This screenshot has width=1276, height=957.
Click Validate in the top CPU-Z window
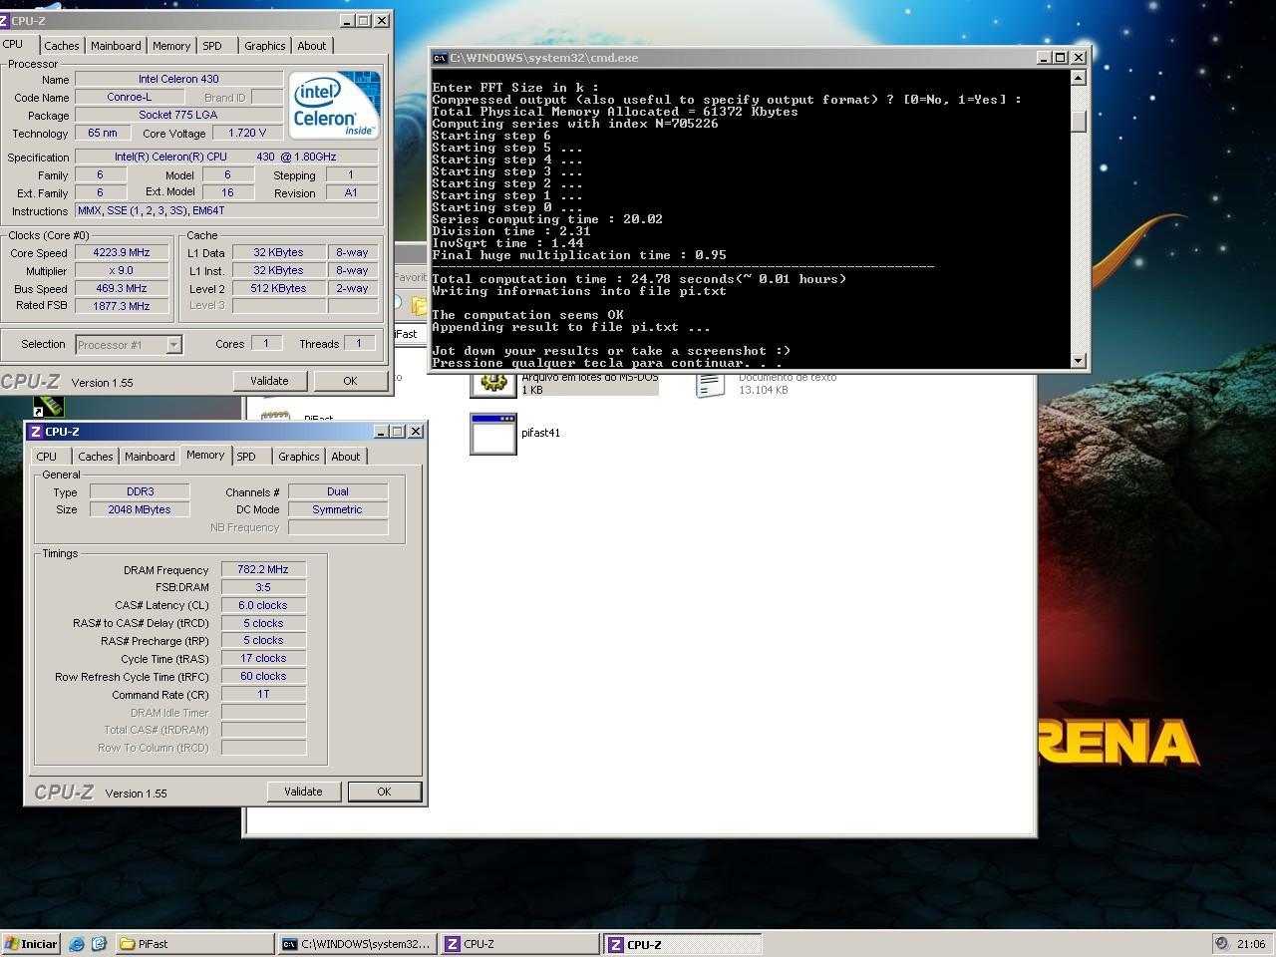269,381
